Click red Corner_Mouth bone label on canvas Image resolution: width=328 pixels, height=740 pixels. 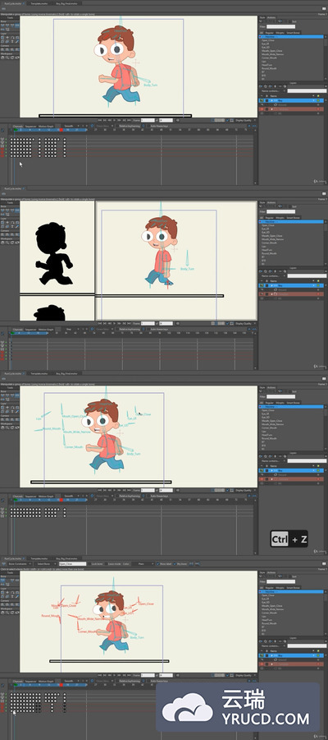(x=87, y=631)
